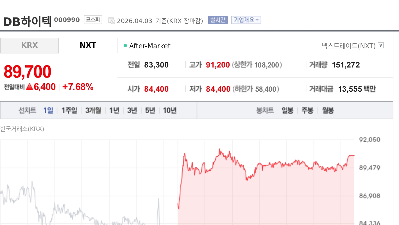Select the 3년 chart period
Viewport: 399px width, 225px height.
tap(132, 110)
